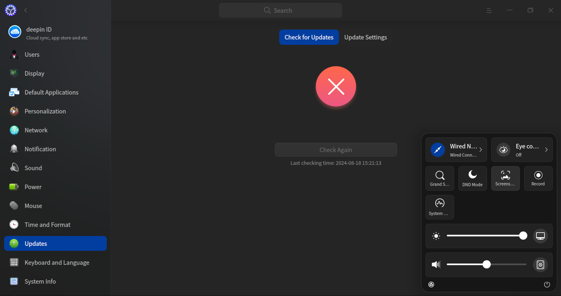Click the Last checking time text

click(x=336, y=163)
